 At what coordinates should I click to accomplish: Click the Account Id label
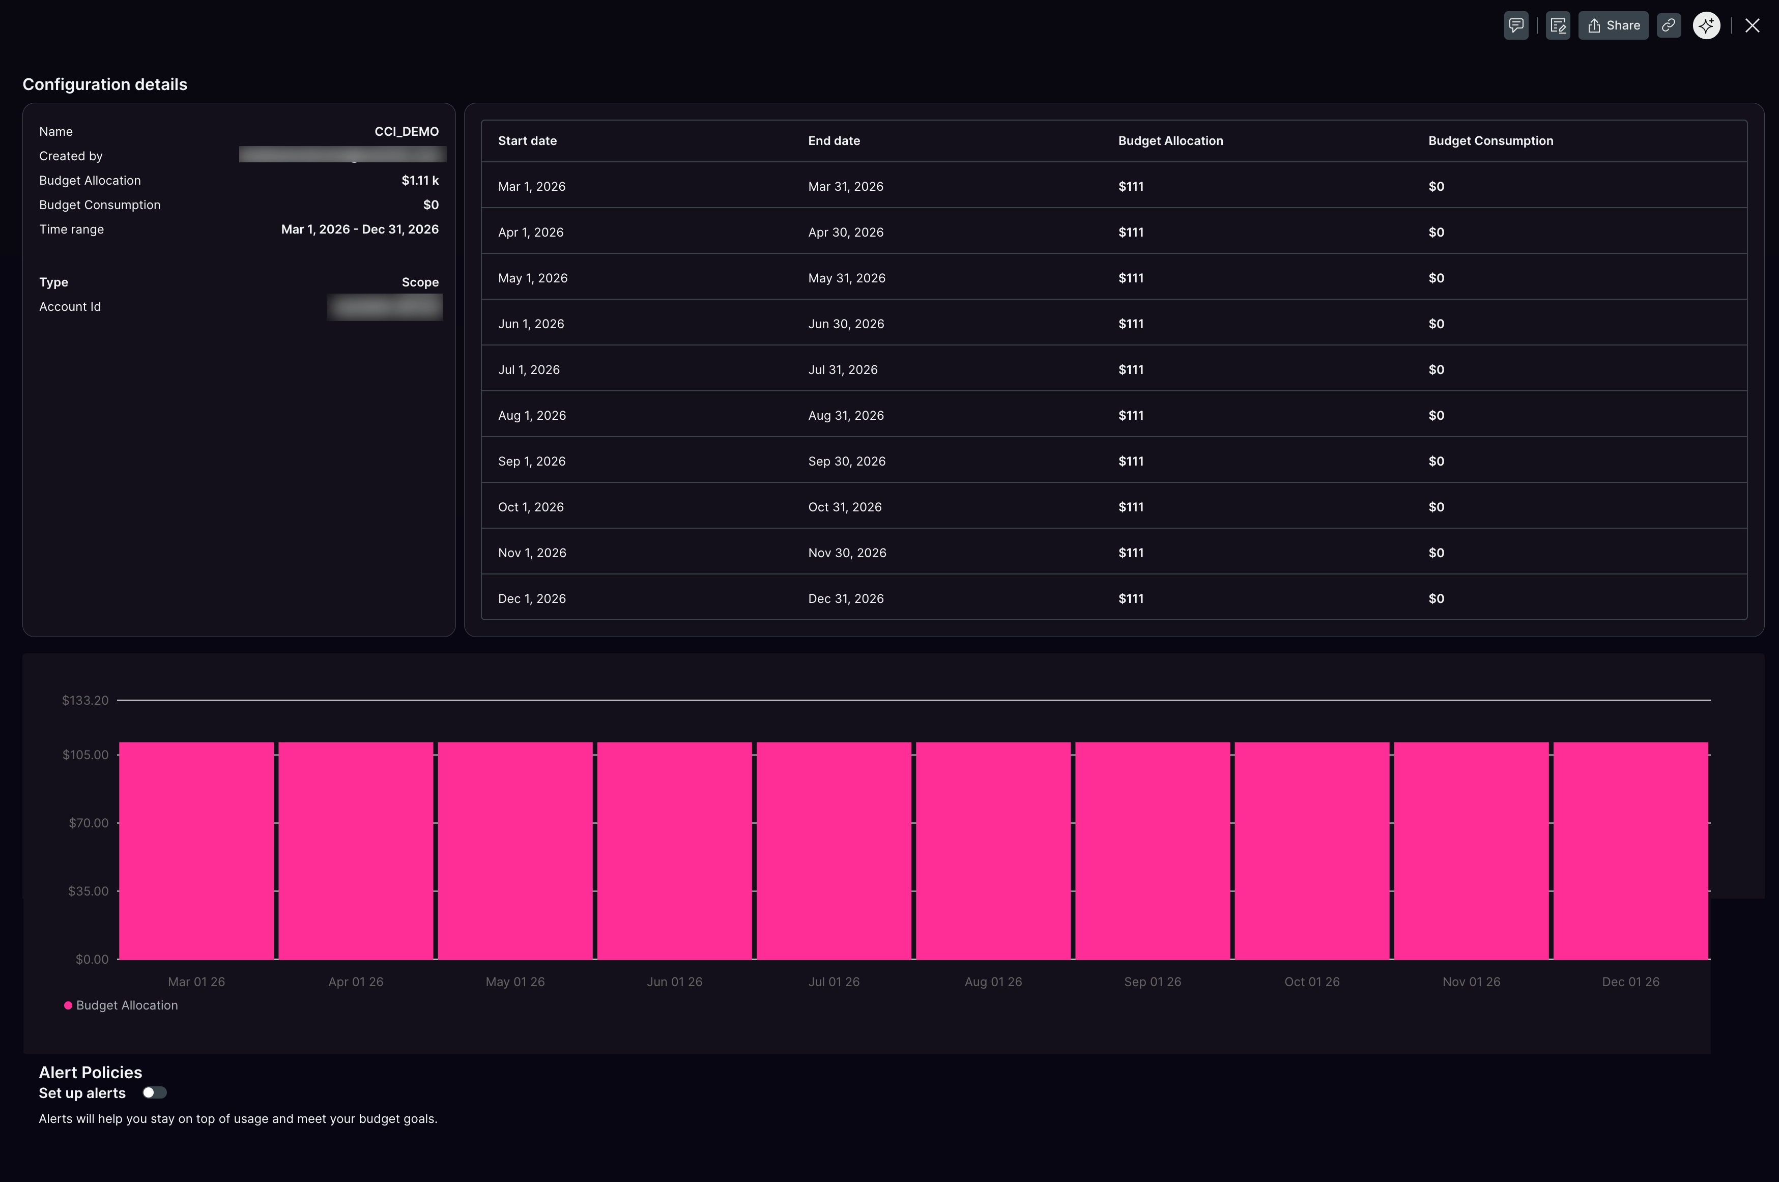(x=70, y=307)
